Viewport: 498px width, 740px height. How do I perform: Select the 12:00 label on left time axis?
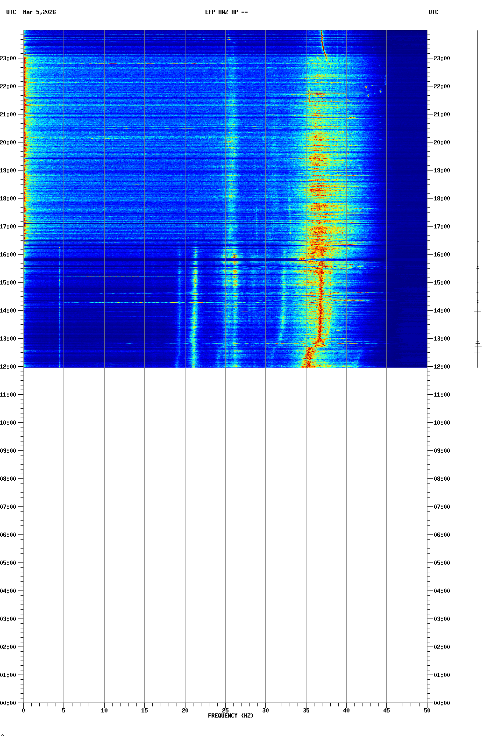pyautogui.click(x=8, y=367)
